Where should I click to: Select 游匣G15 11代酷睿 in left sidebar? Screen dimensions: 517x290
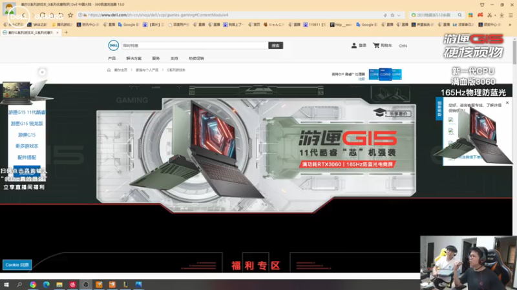(26, 112)
